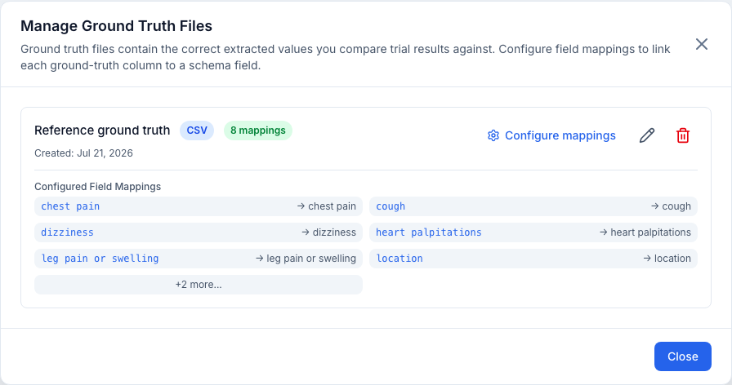Click the '8 mappings' badge
This screenshot has width=732, height=385.
[257, 131]
